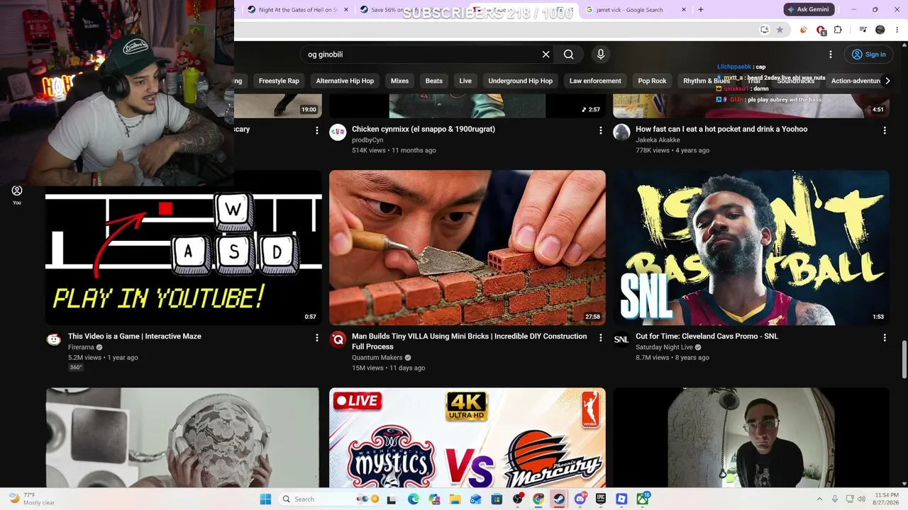Open prodbyCyn channel avatar

click(x=338, y=132)
